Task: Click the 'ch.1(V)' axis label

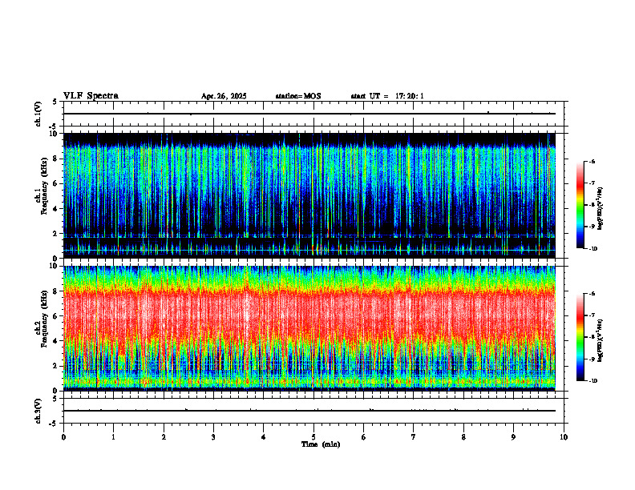Action: pos(38,114)
